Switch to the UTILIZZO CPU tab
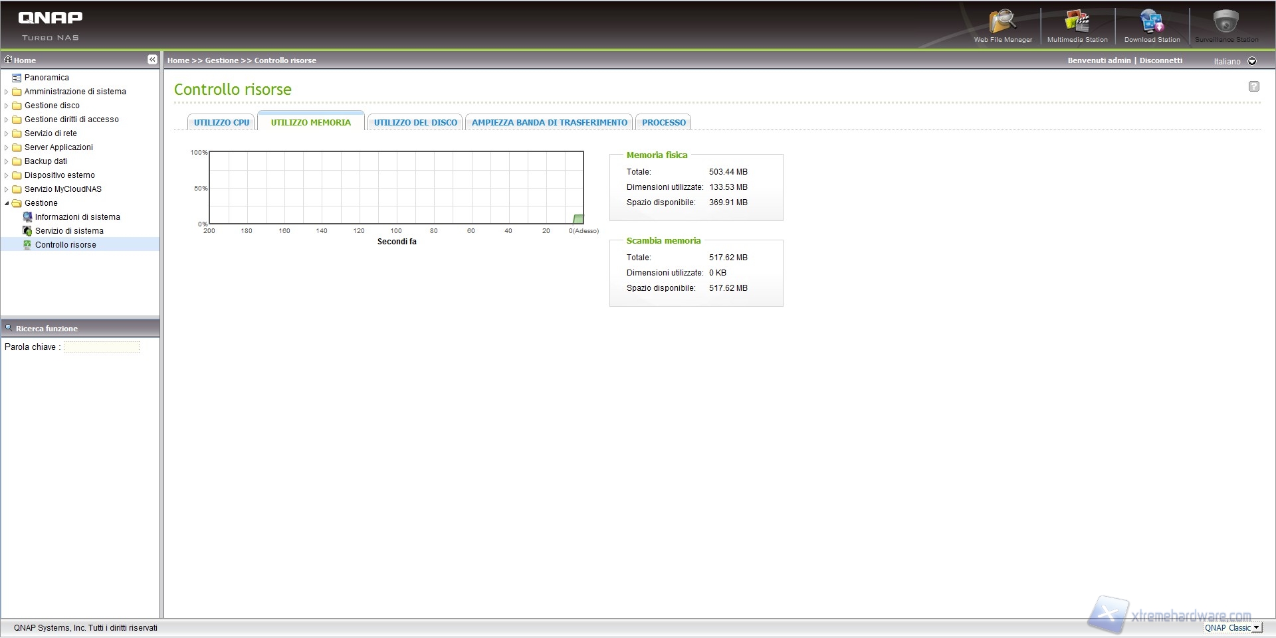 pyautogui.click(x=221, y=123)
